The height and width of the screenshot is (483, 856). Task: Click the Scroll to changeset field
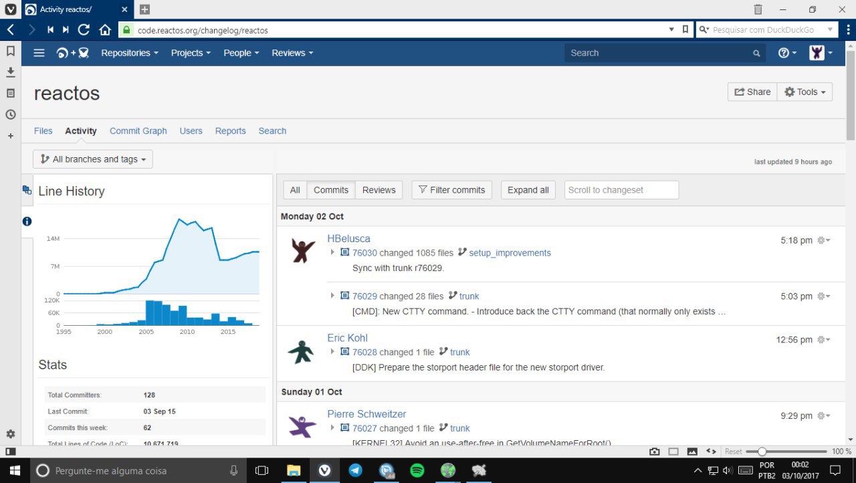pyautogui.click(x=621, y=190)
